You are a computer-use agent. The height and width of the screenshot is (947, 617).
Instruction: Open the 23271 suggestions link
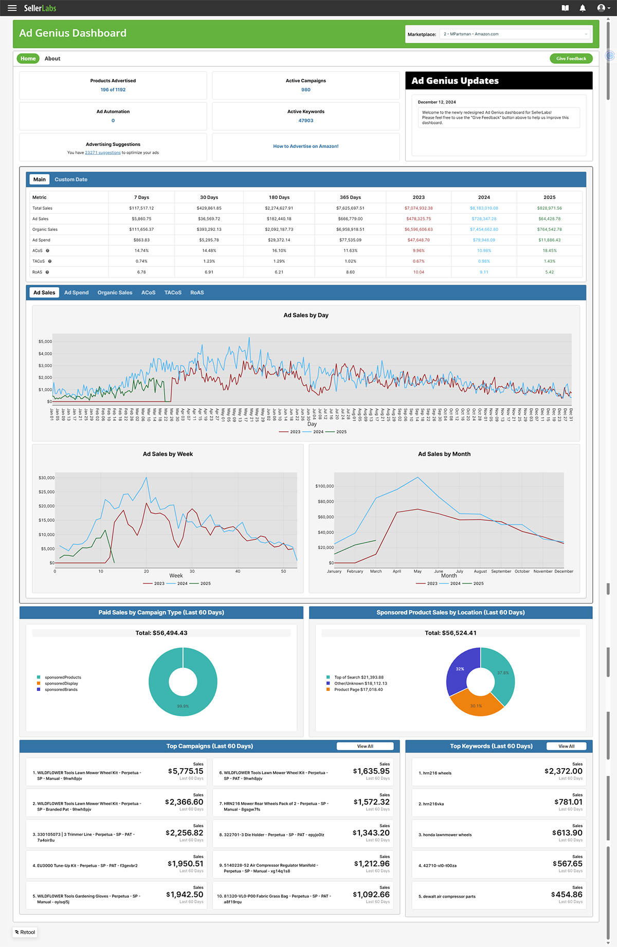coord(103,153)
